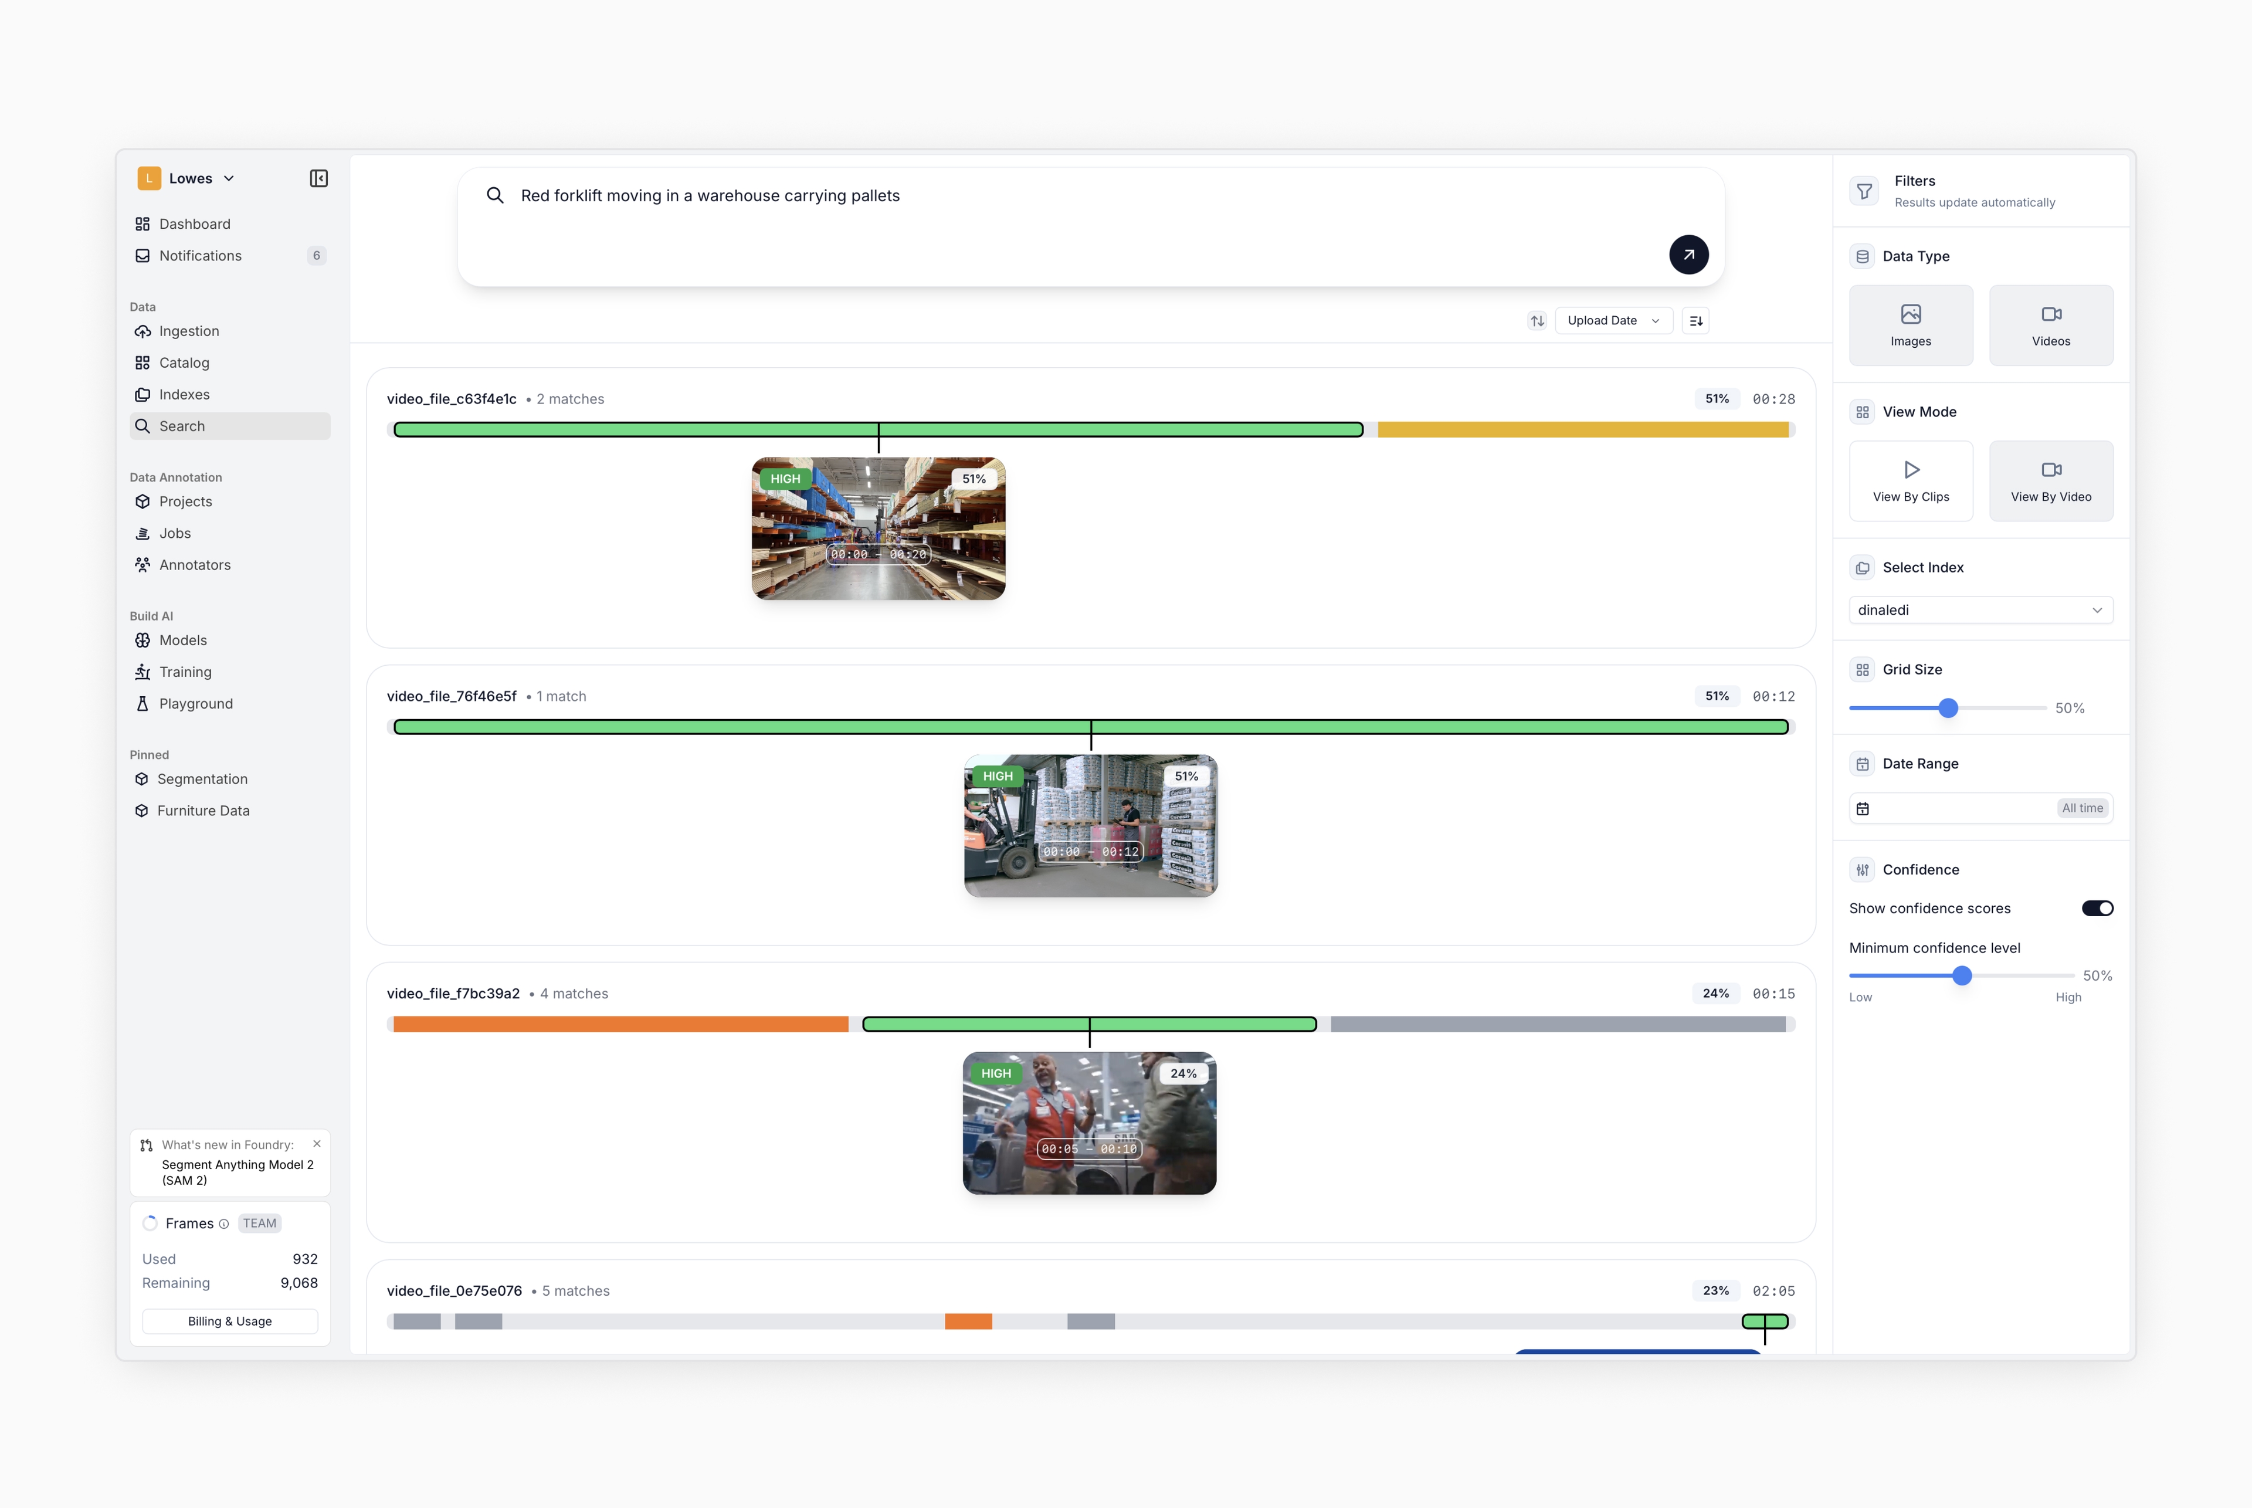Click the notifications count badge 6
The image size is (2252, 1508).
[x=316, y=256]
